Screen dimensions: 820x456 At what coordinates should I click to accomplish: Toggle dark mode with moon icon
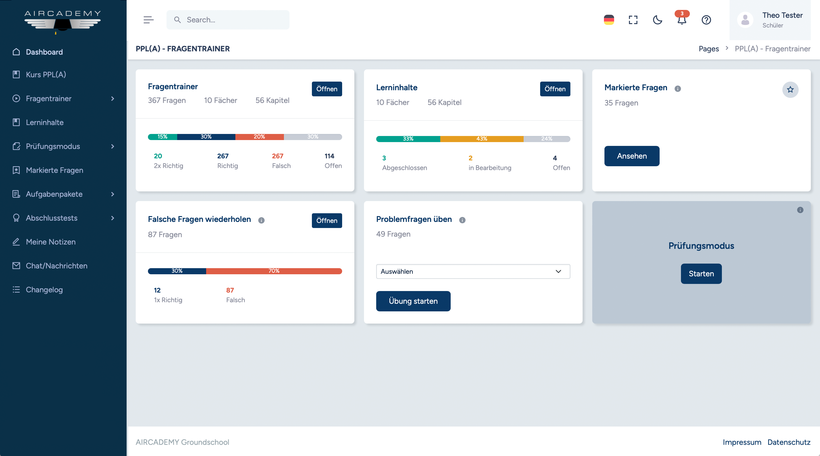(657, 20)
